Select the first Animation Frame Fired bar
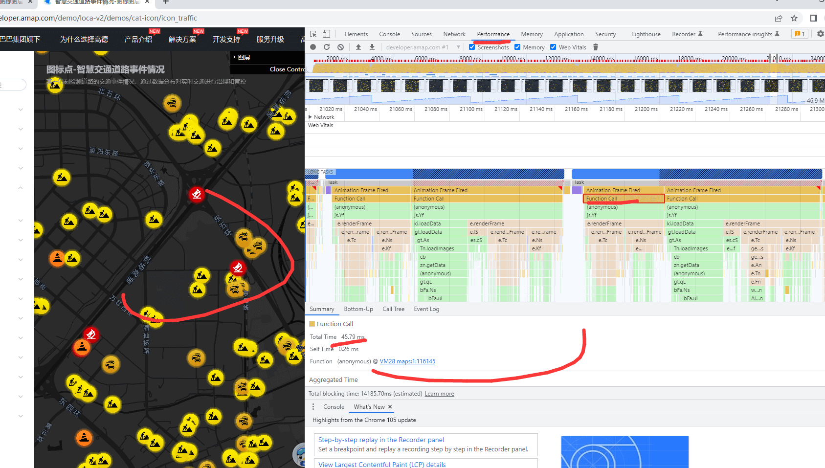 click(x=361, y=190)
